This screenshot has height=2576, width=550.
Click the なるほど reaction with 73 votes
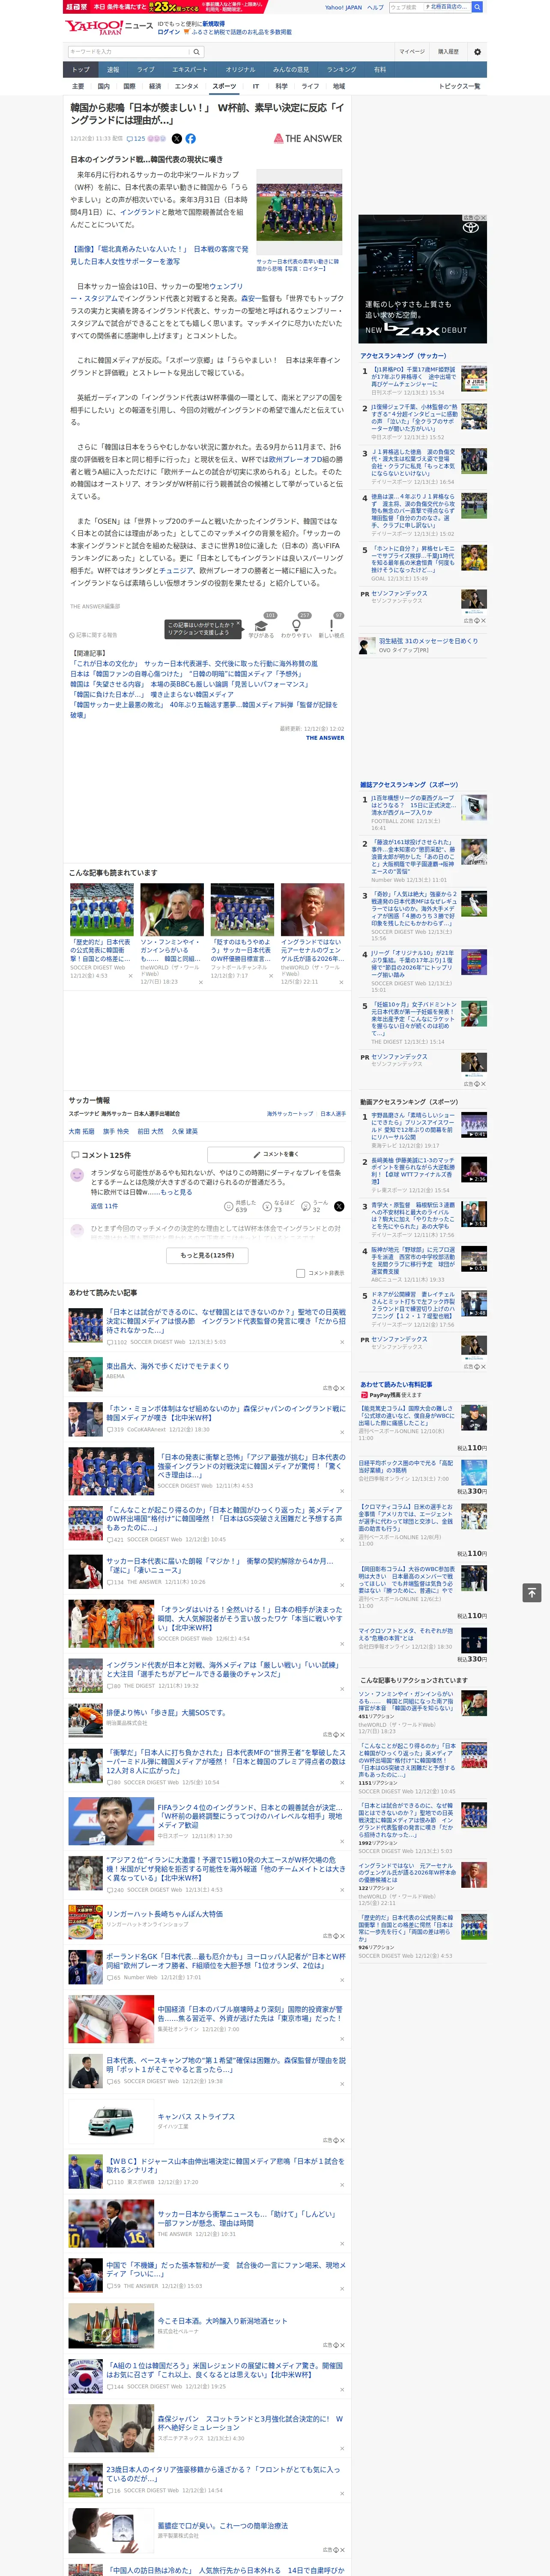278,1206
